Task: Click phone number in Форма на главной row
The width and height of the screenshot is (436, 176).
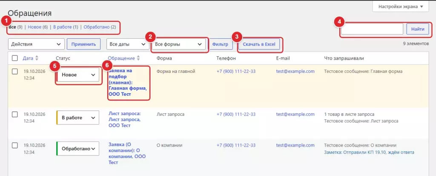Action: tap(236, 71)
